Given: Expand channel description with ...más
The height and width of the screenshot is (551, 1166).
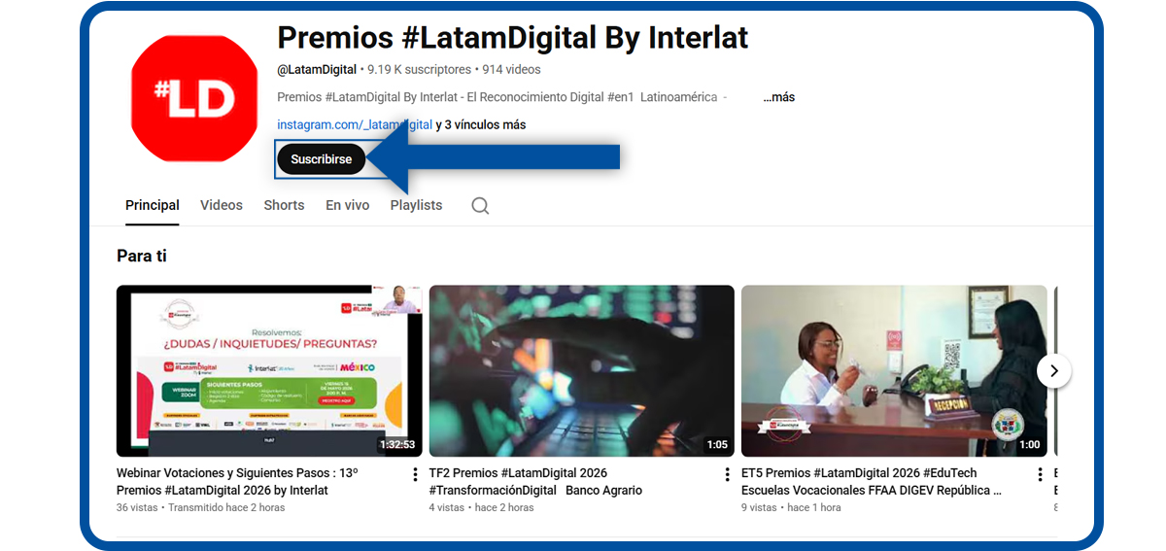Looking at the screenshot, I should click(x=779, y=97).
